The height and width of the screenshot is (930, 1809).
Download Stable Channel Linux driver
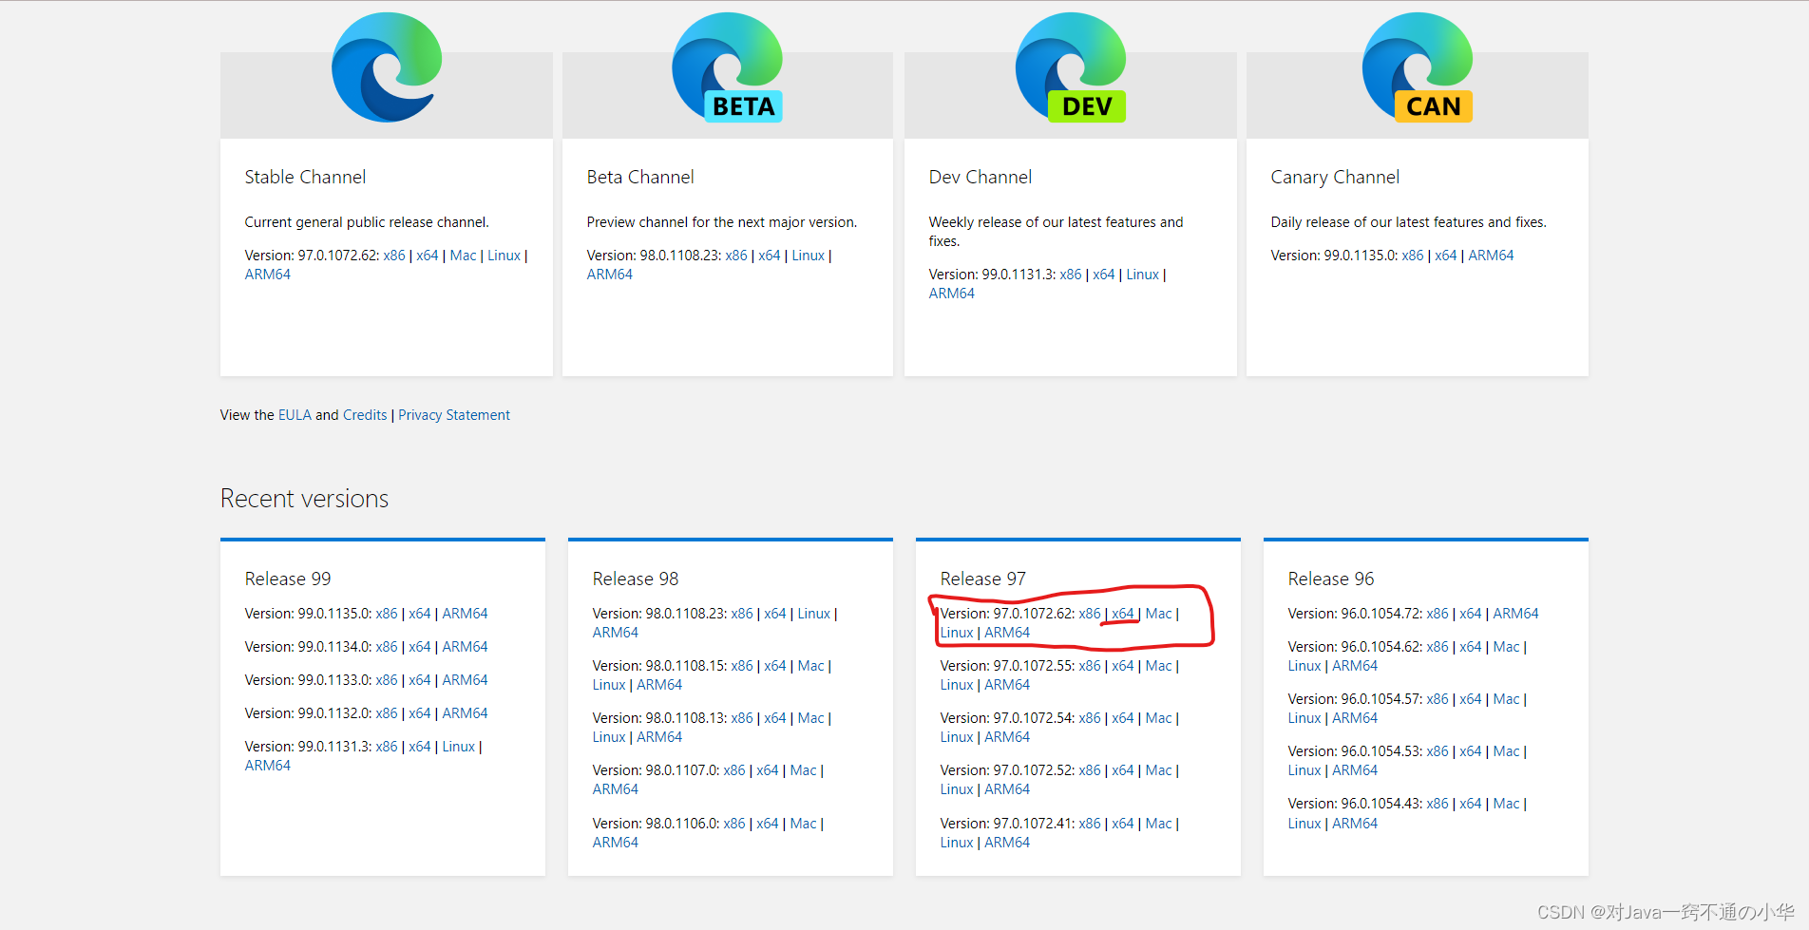pyautogui.click(x=505, y=256)
